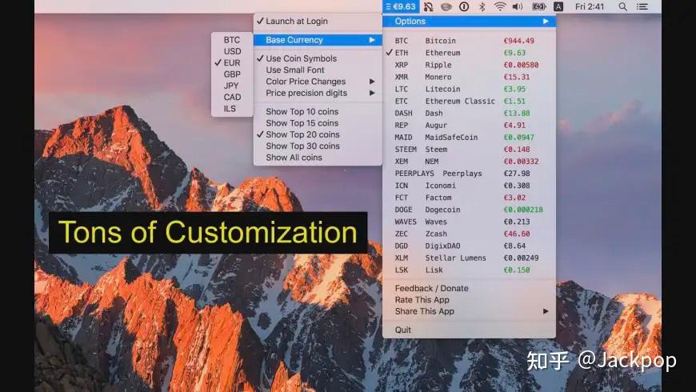Select the LTC Litecoin row
Viewport: 696px width, 392px height.
(x=469, y=89)
